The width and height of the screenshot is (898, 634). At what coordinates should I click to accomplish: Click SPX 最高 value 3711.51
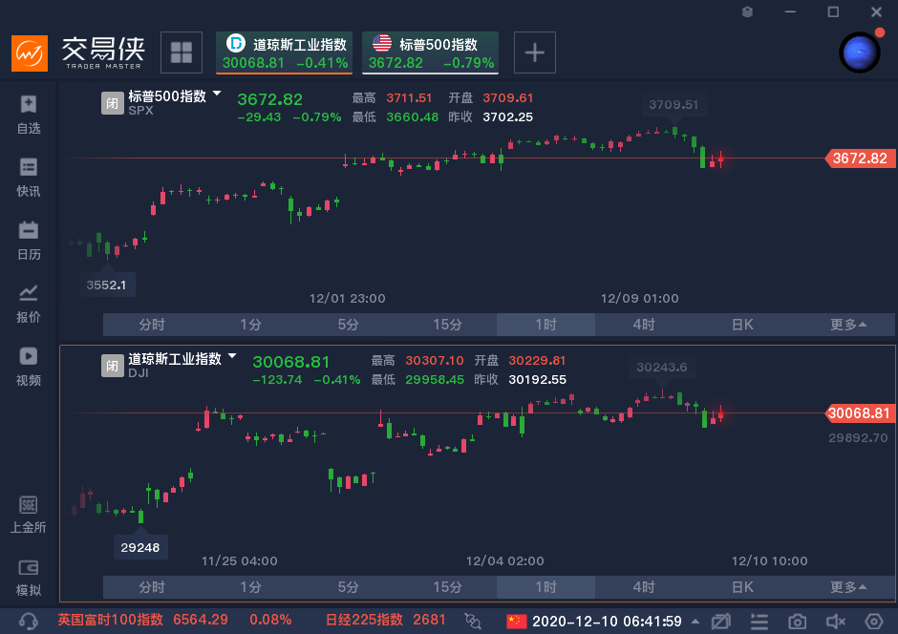[x=409, y=97]
